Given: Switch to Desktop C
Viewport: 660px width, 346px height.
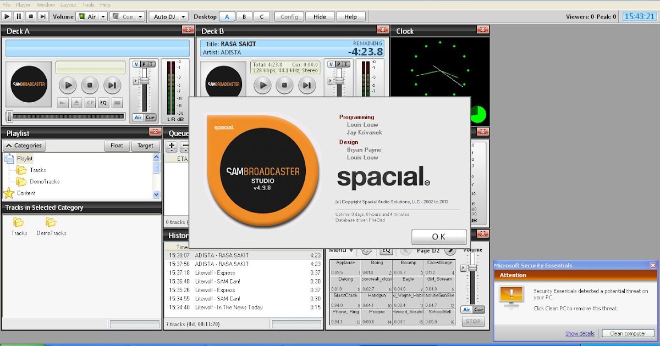Looking at the screenshot, I should tap(262, 16).
